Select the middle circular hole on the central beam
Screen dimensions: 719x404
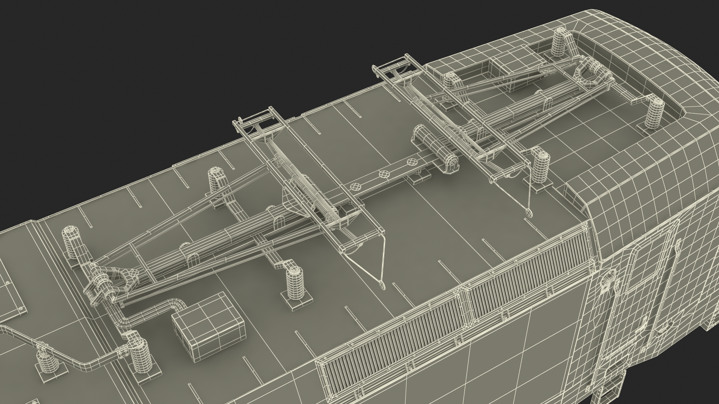pos(383,174)
